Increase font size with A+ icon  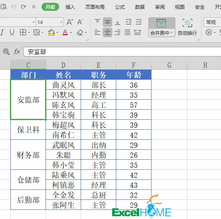tap(70, 22)
